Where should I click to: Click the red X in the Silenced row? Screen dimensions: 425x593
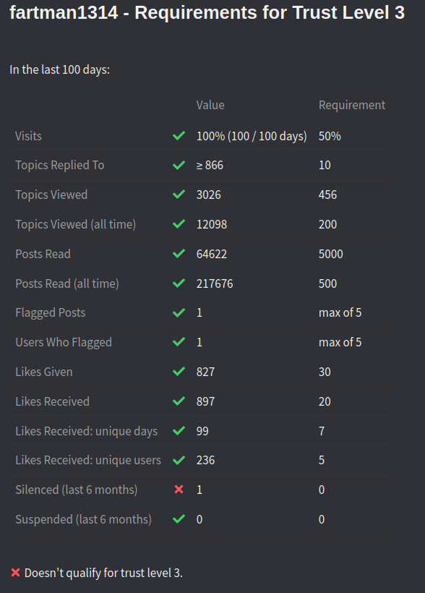pyautogui.click(x=179, y=490)
